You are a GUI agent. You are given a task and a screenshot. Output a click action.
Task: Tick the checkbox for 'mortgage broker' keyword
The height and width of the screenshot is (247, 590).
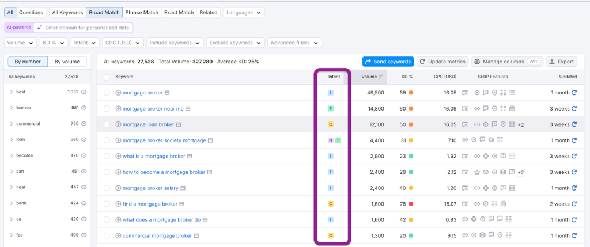pos(107,93)
